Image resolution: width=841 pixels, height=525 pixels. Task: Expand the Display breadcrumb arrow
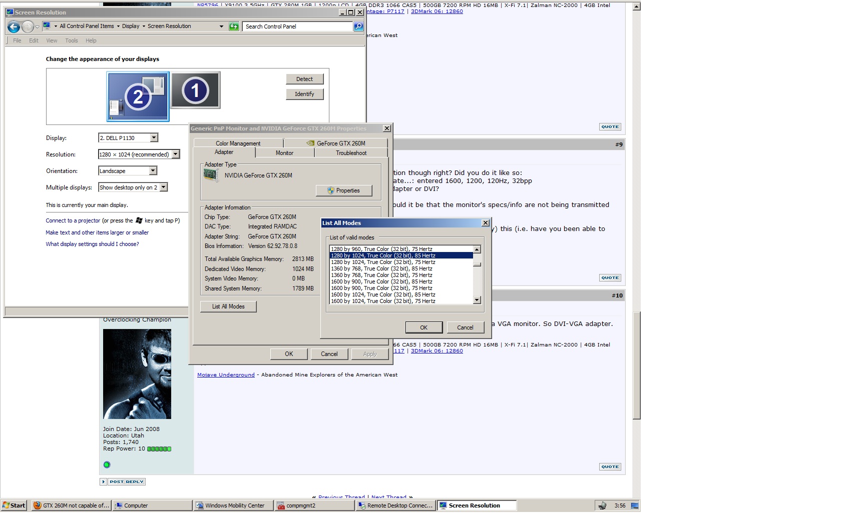(144, 26)
